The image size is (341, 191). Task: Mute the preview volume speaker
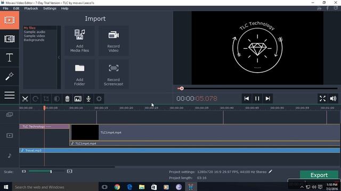(333, 99)
